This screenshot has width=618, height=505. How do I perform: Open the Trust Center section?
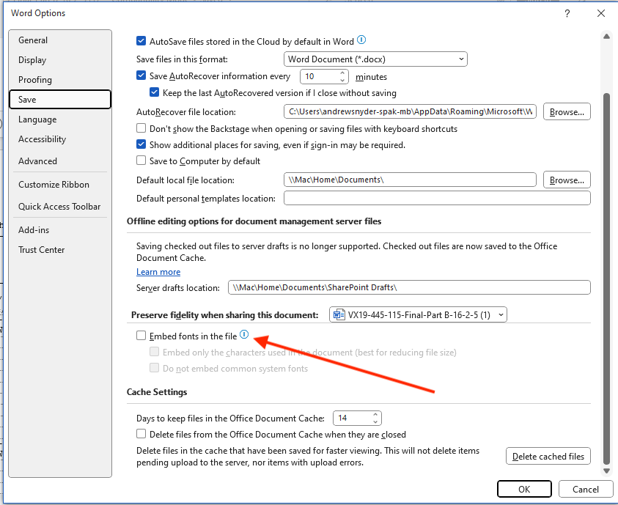[41, 250]
